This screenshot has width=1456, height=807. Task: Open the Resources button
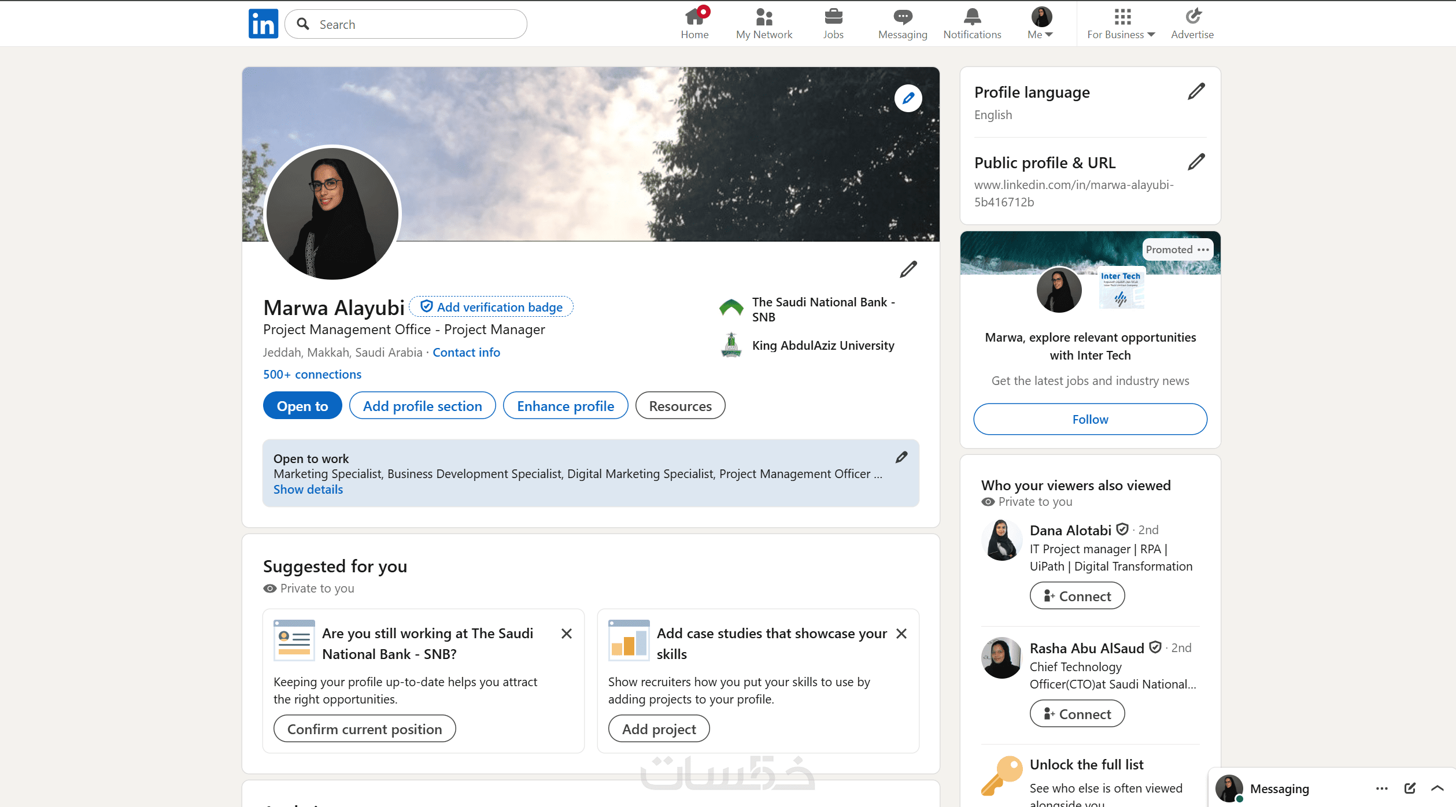pos(680,406)
